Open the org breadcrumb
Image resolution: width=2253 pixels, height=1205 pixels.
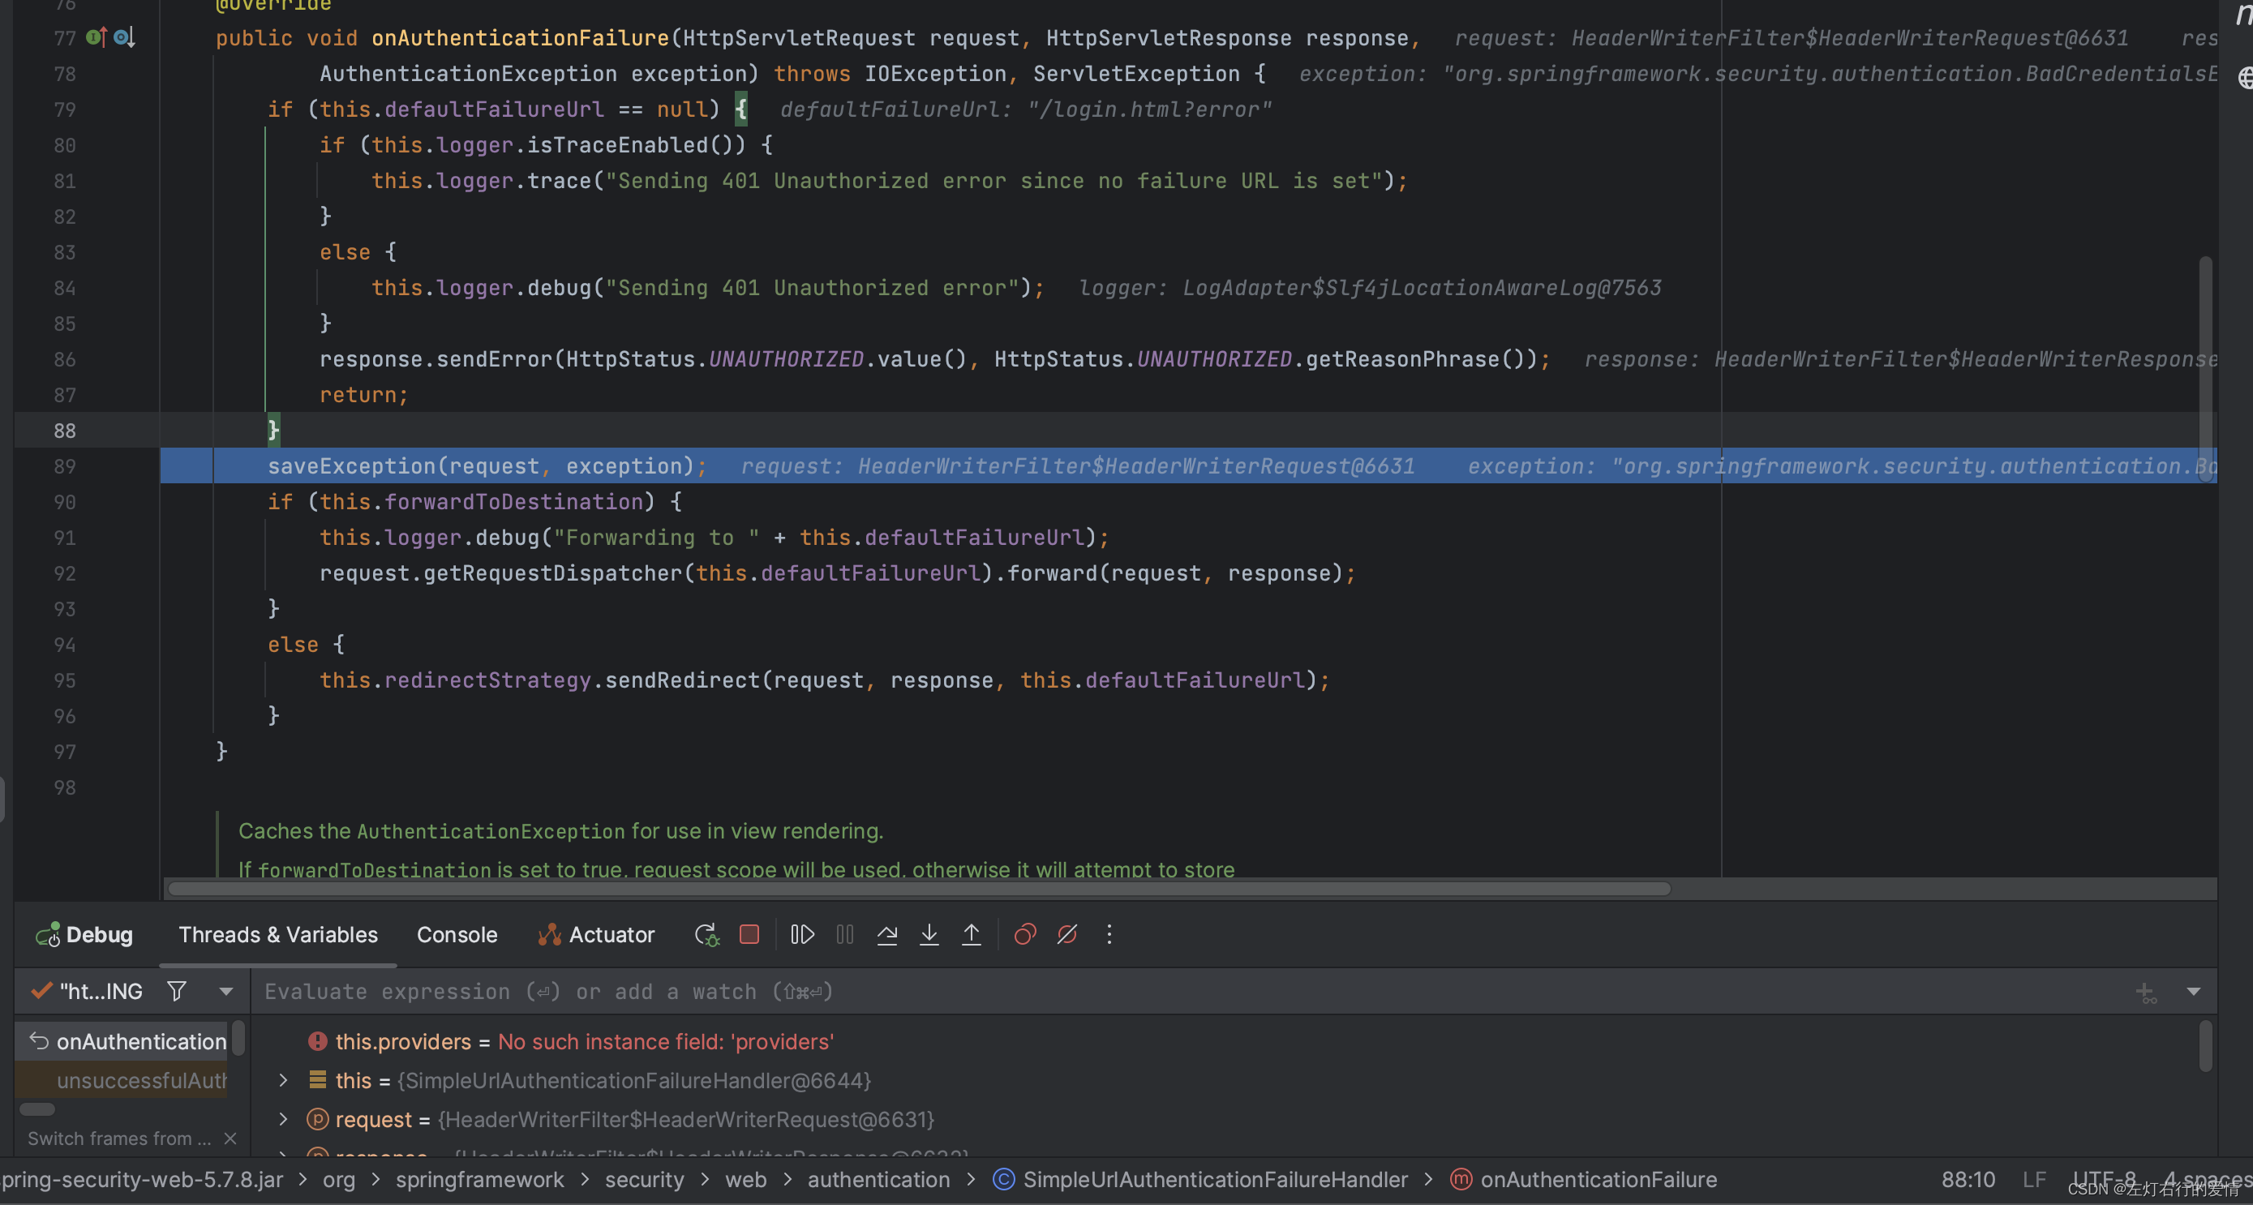pyautogui.click(x=338, y=1180)
